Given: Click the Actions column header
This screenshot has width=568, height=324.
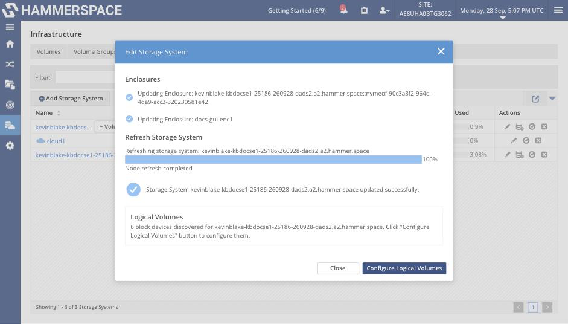Looking at the screenshot, I should pos(509,113).
